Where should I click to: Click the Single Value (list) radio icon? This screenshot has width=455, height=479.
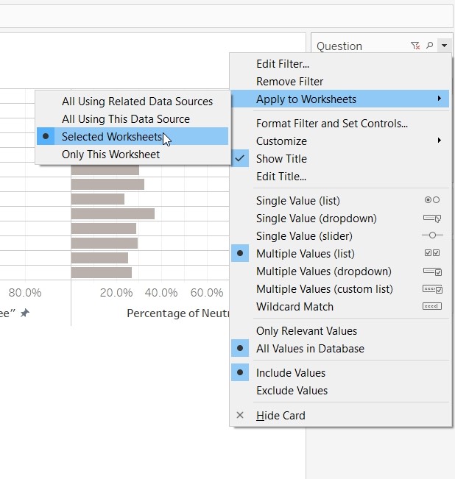(x=431, y=200)
